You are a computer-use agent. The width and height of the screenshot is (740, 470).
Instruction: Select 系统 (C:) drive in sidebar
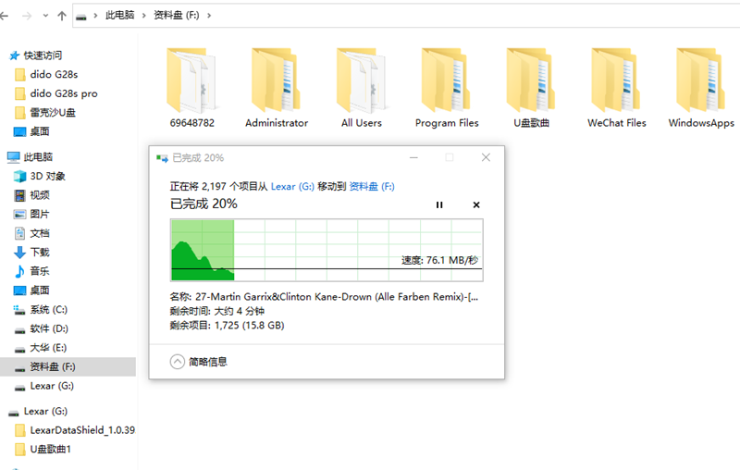(x=48, y=309)
